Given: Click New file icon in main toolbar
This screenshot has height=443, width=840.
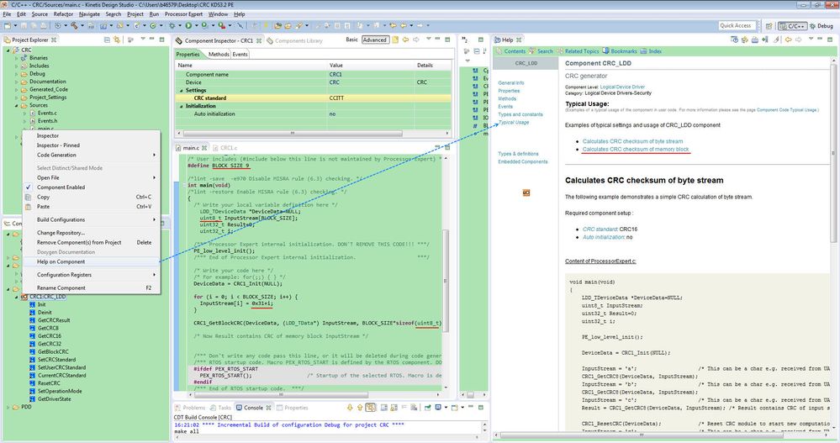Looking at the screenshot, I should coord(8,25).
